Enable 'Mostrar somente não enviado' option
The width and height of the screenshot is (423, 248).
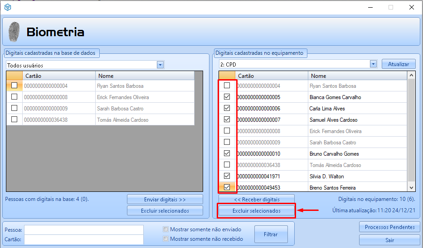[x=166, y=229]
